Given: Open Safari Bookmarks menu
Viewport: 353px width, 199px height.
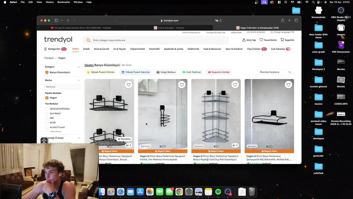Looking at the screenshot, I should pyautogui.click(x=64, y=2).
